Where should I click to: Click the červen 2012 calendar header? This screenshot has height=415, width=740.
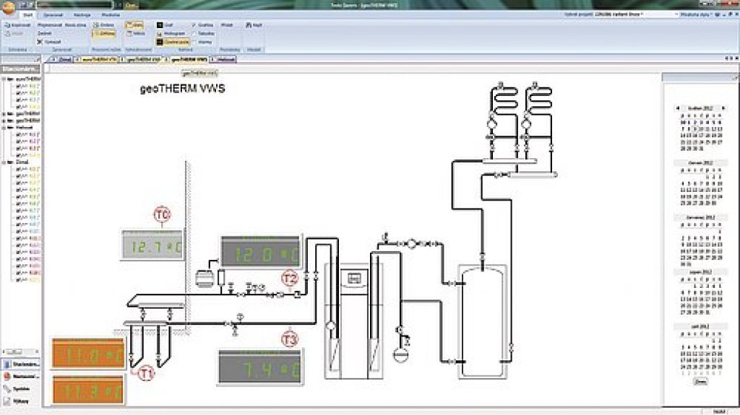coord(700,163)
